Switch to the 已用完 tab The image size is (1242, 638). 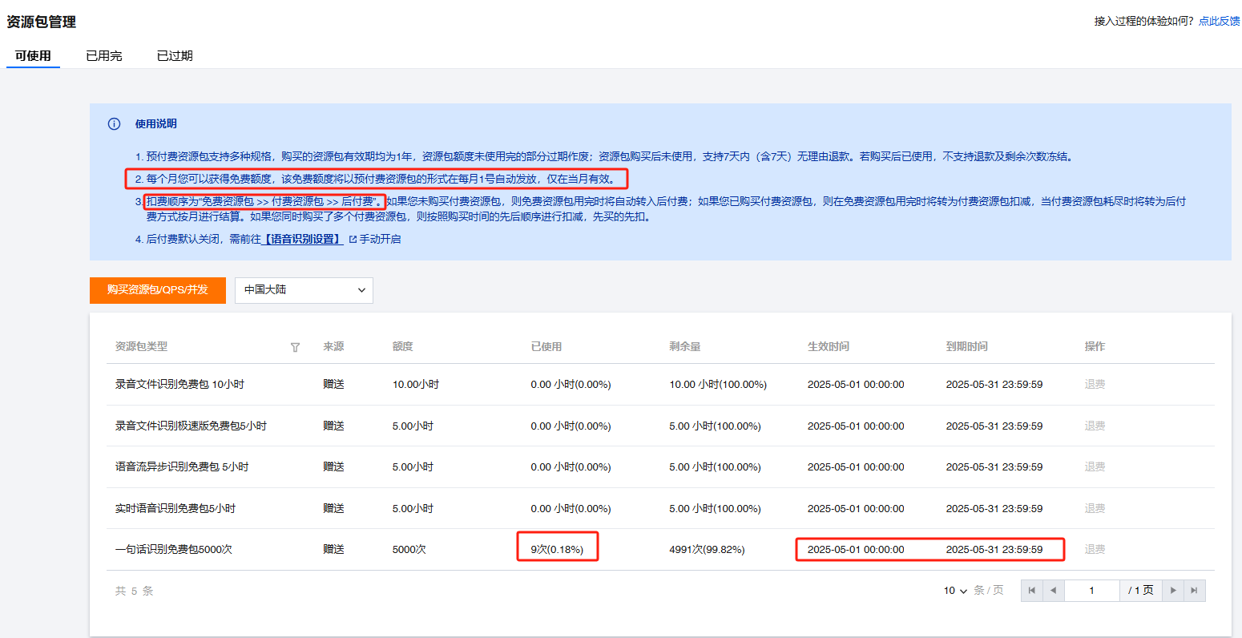[104, 56]
